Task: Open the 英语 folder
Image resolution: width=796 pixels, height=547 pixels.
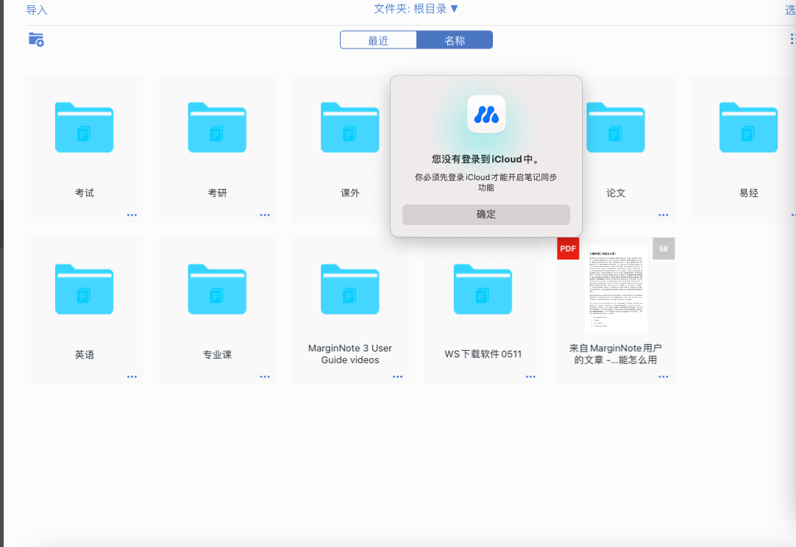Action: [x=85, y=289]
